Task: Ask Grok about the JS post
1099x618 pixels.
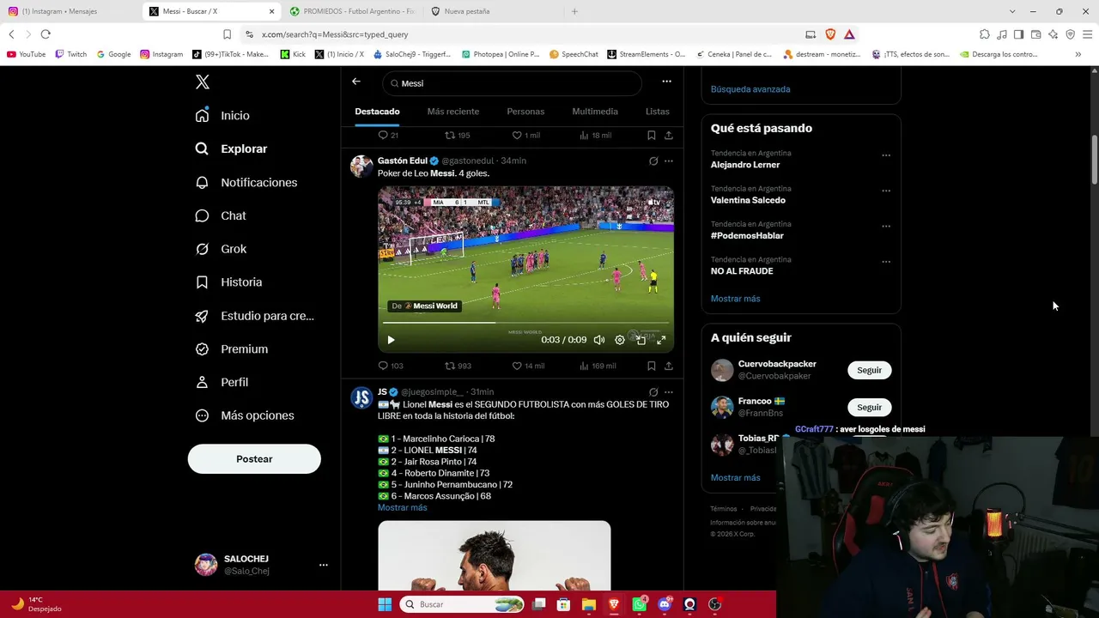Action: pos(653,392)
